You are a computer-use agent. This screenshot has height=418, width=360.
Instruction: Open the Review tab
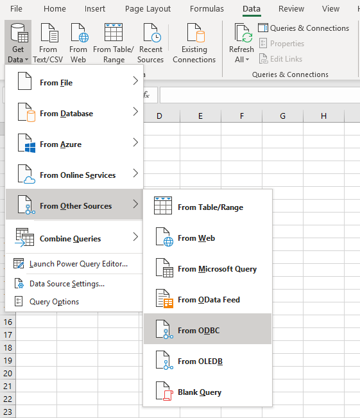(x=291, y=9)
